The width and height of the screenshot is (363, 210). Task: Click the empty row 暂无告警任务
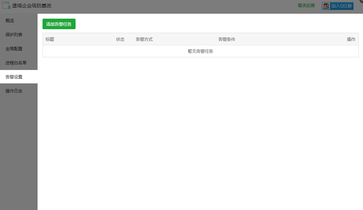(200, 51)
